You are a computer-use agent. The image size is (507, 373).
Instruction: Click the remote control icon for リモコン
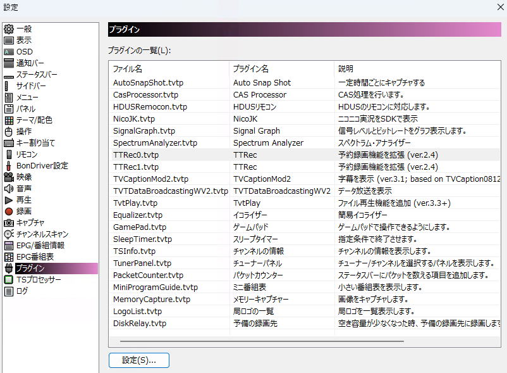(9, 154)
